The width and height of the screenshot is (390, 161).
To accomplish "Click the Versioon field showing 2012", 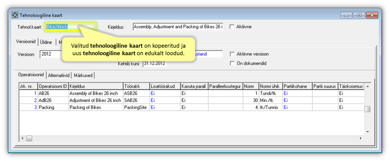I will click(51, 54).
